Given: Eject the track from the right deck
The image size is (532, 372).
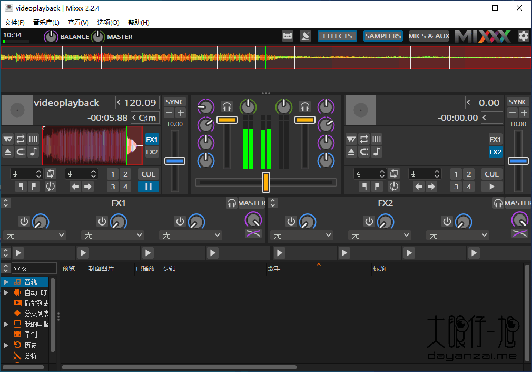Looking at the screenshot, I should tap(351, 152).
